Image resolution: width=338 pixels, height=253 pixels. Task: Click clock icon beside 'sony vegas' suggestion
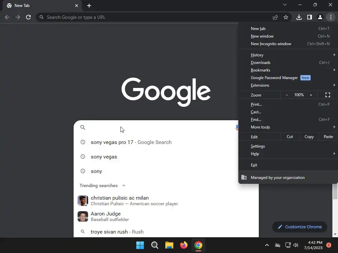click(x=83, y=156)
